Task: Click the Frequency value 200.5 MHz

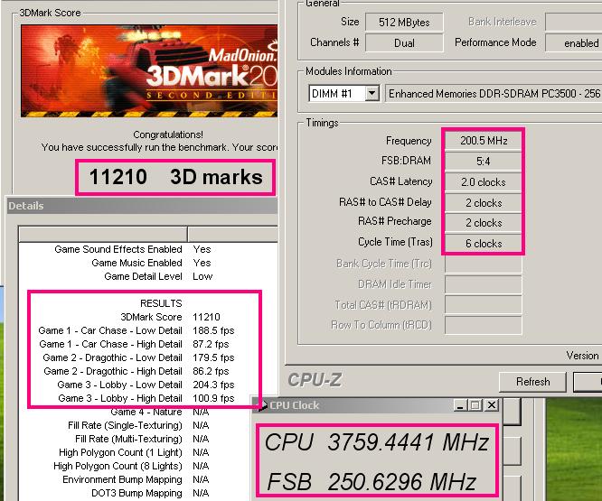Action: coord(484,141)
